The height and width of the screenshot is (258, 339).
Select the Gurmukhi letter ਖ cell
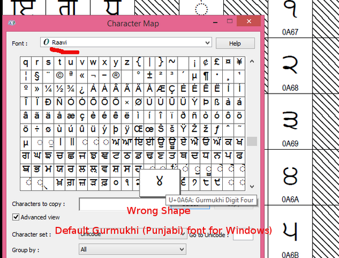pos(239,143)
